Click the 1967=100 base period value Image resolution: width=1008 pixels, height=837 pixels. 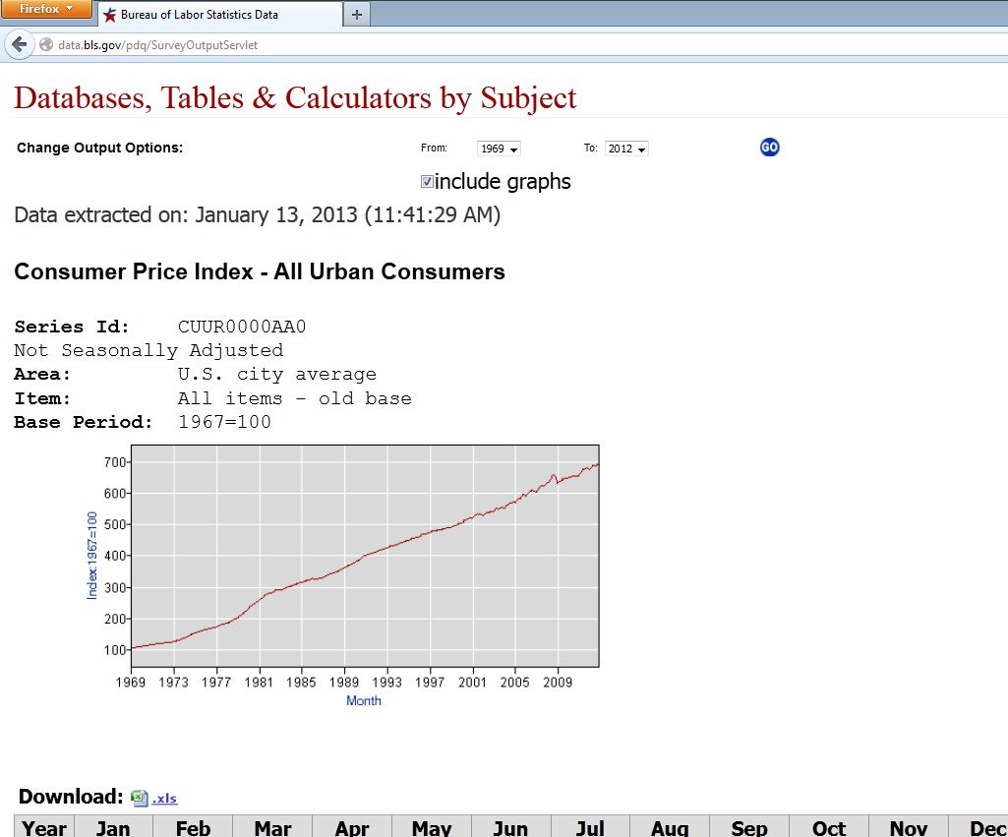coord(224,422)
